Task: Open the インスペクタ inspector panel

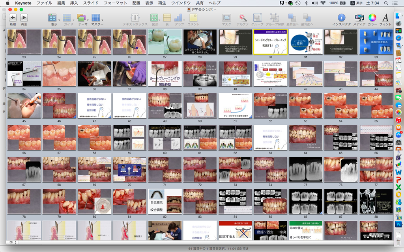Action: tap(341, 17)
